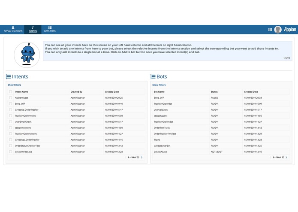Click the NOT_BUILT status of CreateACase
This screenshot has width=298, height=212.
tap(217, 152)
